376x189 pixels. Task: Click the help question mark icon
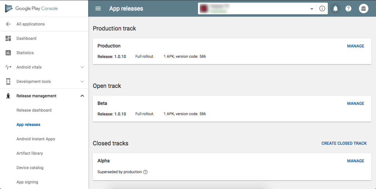coord(348,9)
